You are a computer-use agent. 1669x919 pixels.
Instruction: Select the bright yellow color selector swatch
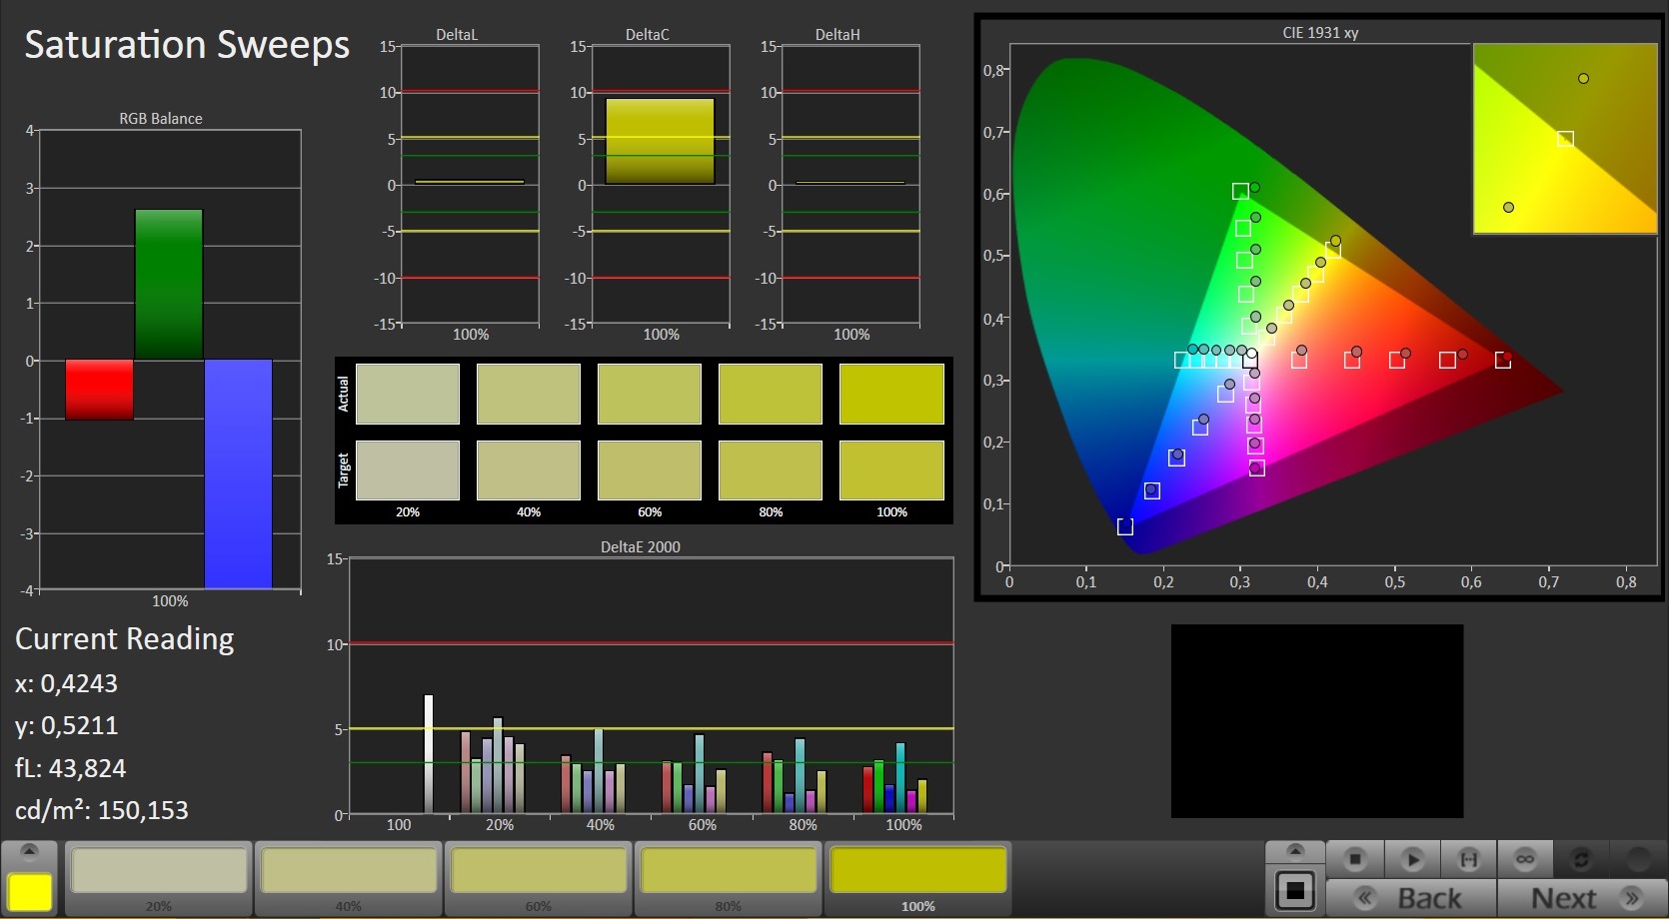click(30, 891)
